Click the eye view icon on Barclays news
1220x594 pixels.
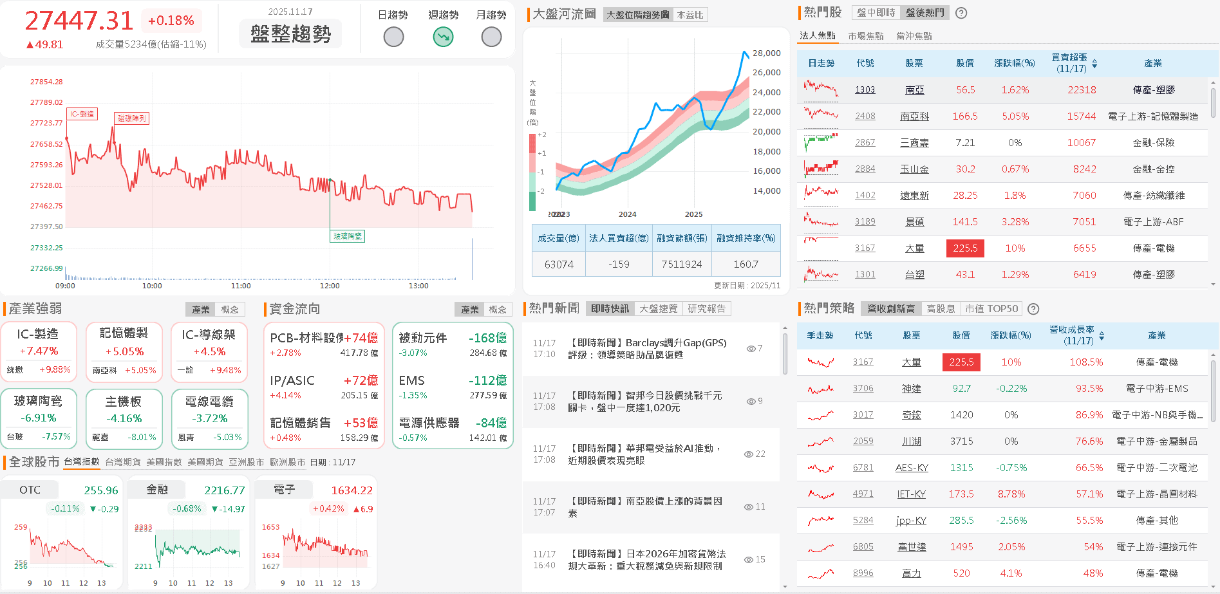750,348
